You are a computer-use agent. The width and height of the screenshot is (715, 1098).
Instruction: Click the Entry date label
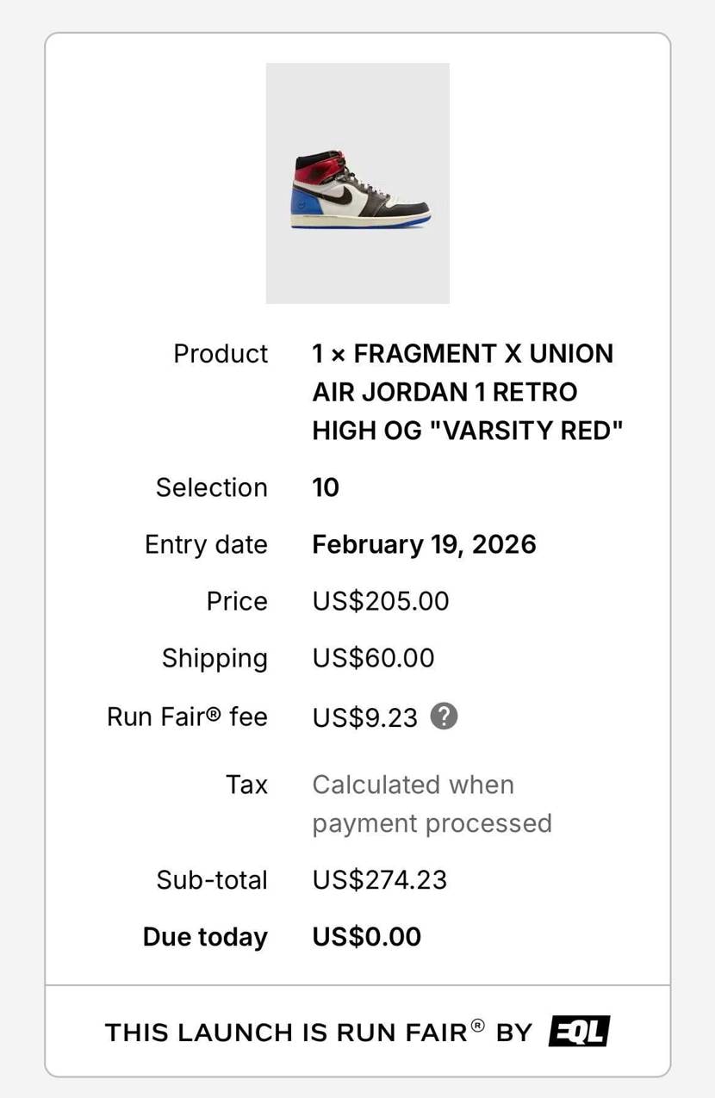207,544
